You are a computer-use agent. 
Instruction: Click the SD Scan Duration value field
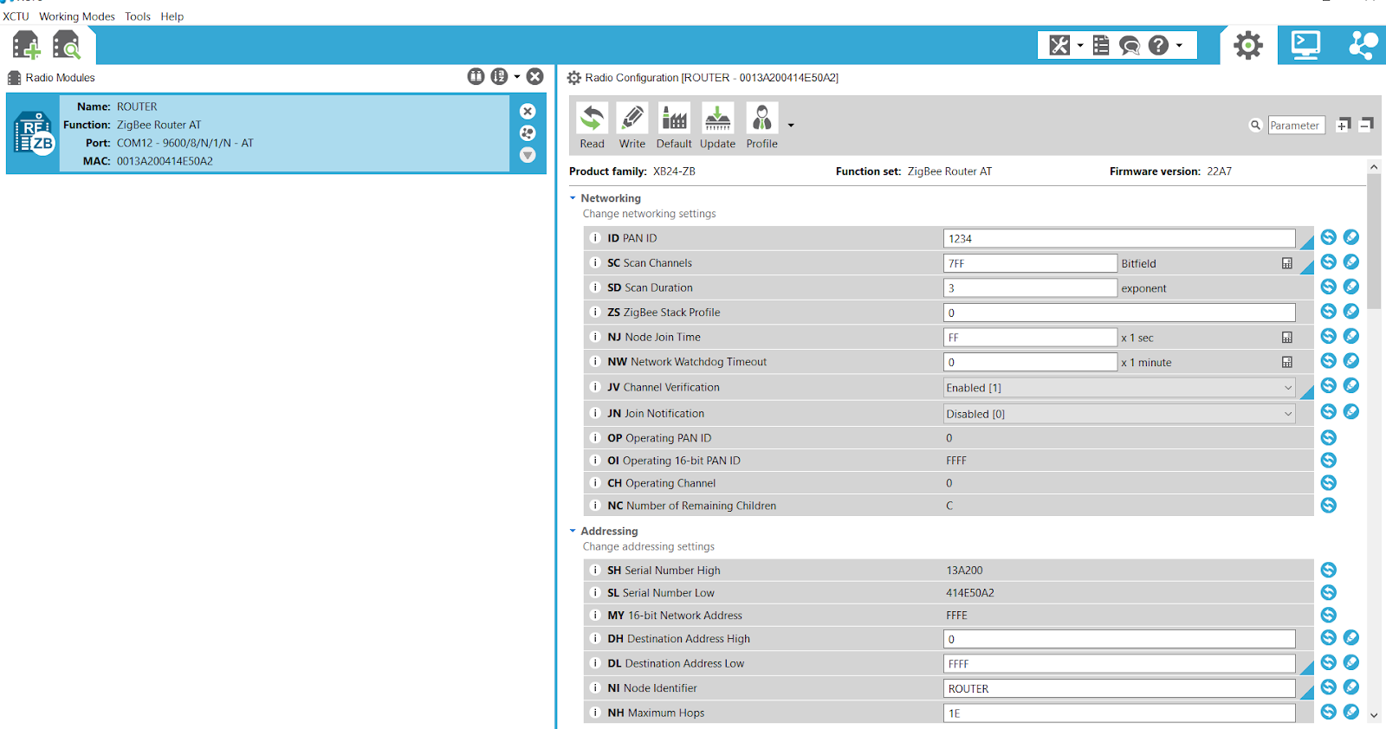pyautogui.click(x=1030, y=287)
